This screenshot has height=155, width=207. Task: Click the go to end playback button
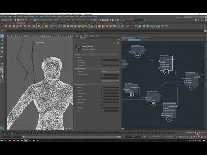tap(205, 133)
